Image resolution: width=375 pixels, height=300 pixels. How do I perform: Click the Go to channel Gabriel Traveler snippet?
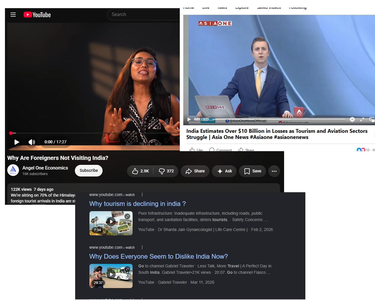pyautogui.click(x=205, y=269)
